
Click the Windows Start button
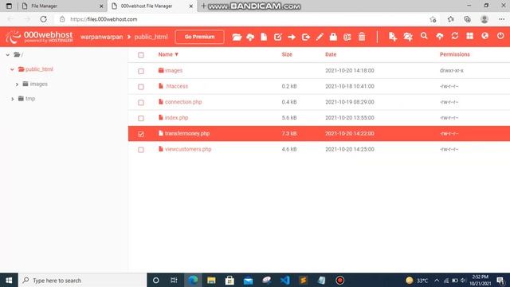pos(9,280)
